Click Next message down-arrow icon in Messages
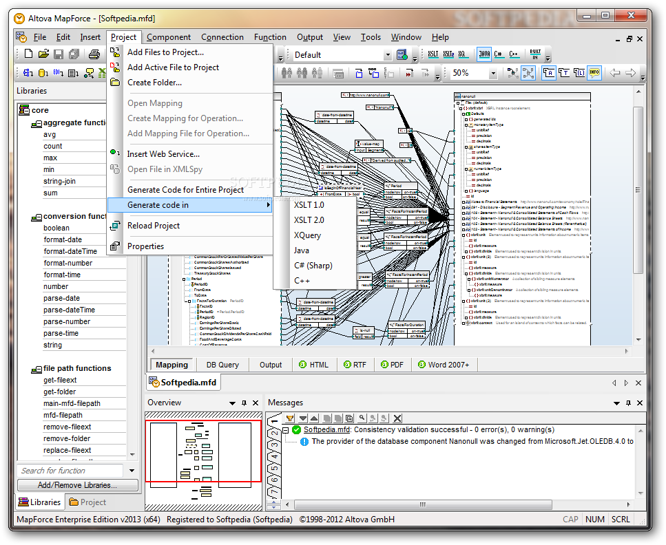666x545 pixels. pos(303,418)
